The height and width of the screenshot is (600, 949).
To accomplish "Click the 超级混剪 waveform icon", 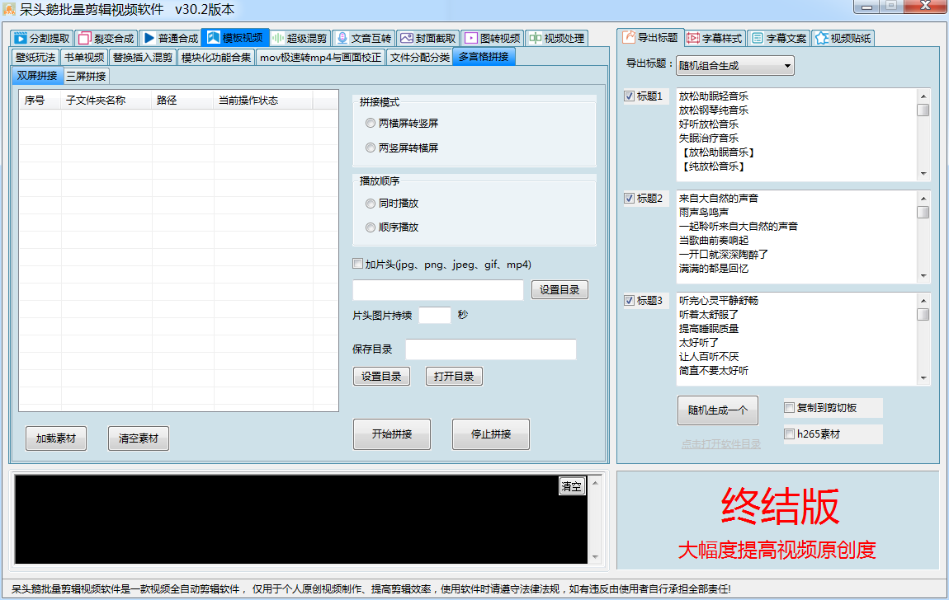I will point(278,38).
